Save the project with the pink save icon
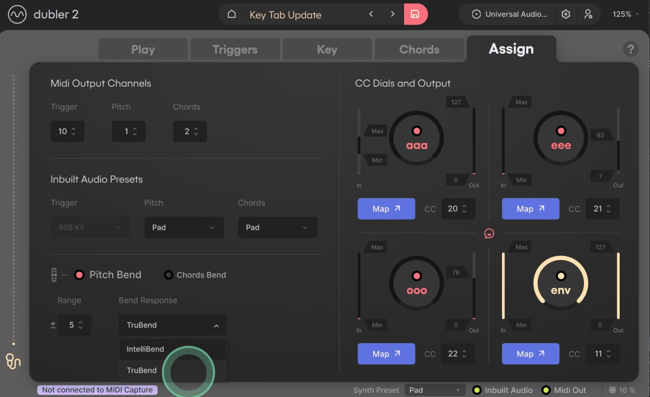 pos(415,14)
